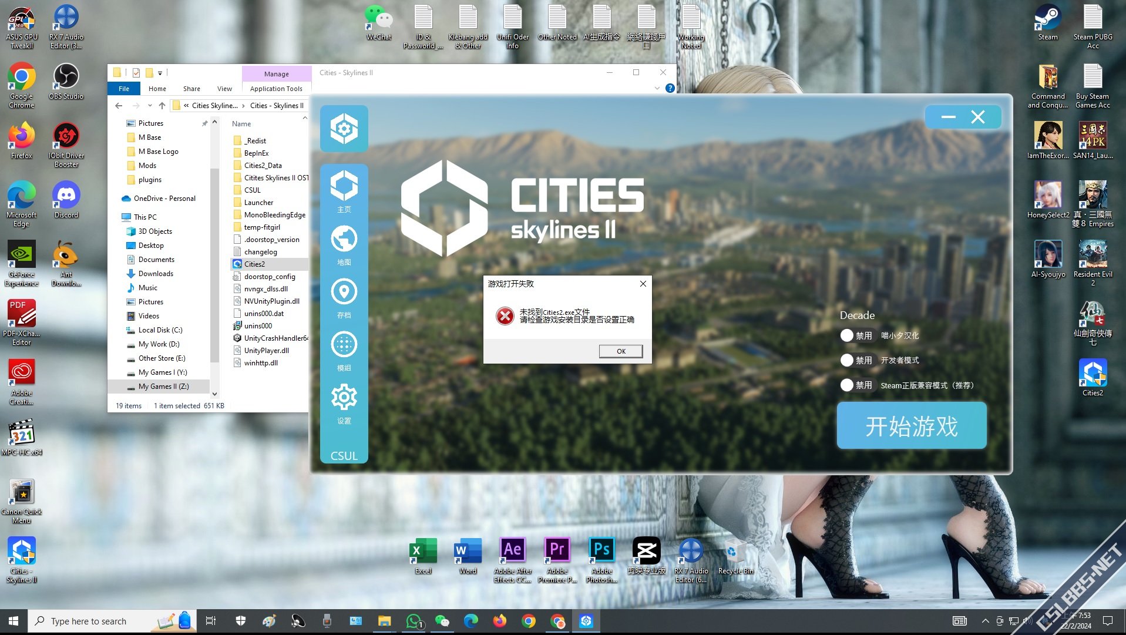1126x635 pixels.
Task: Click the 开始游戏 start game button
Action: point(911,426)
